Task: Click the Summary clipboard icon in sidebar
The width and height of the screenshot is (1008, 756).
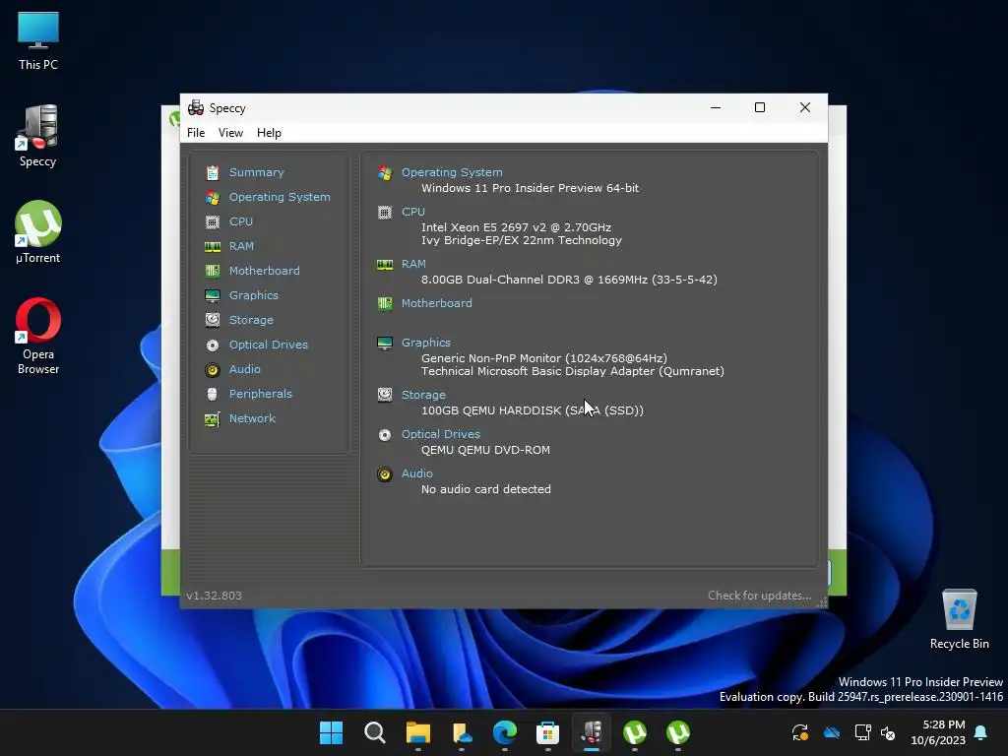Action: pyautogui.click(x=213, y=173)
